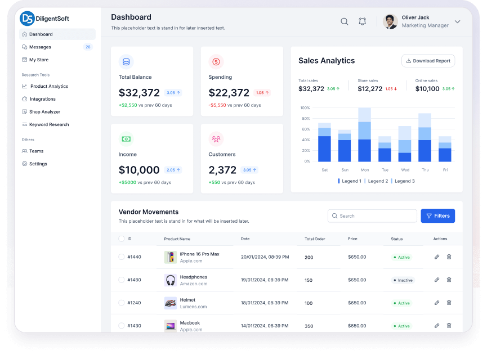Select the checkbox for order #1480
Screen dimensions: 487x355
pos(121,280)
